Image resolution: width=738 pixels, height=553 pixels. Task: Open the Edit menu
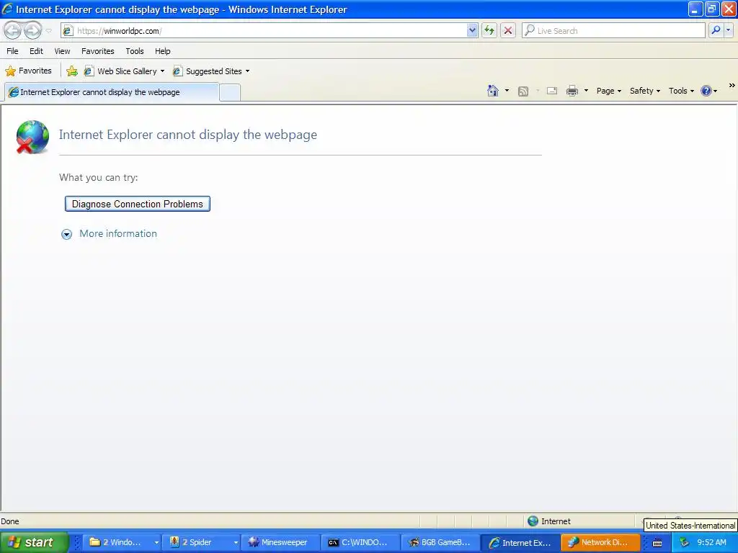pos(36,51)
